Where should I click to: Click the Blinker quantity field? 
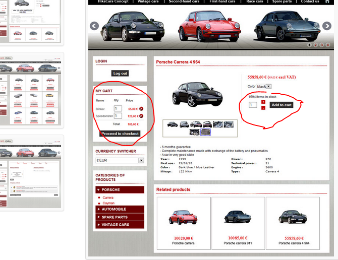tap(118, 108)
